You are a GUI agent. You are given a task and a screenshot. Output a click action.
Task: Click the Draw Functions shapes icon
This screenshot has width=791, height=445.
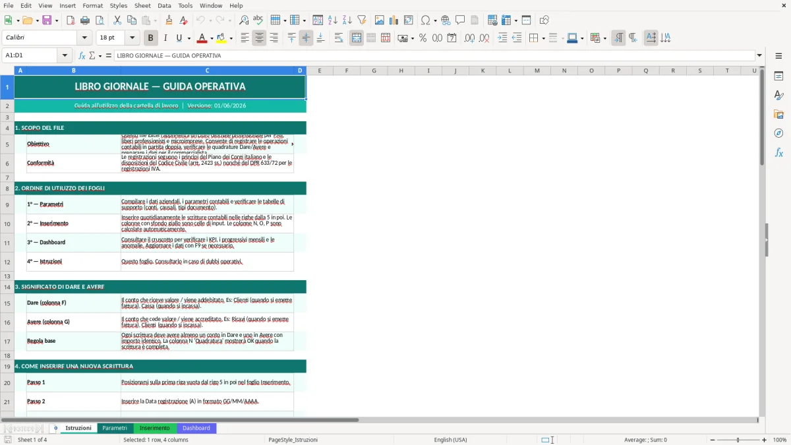pos(544,20)
